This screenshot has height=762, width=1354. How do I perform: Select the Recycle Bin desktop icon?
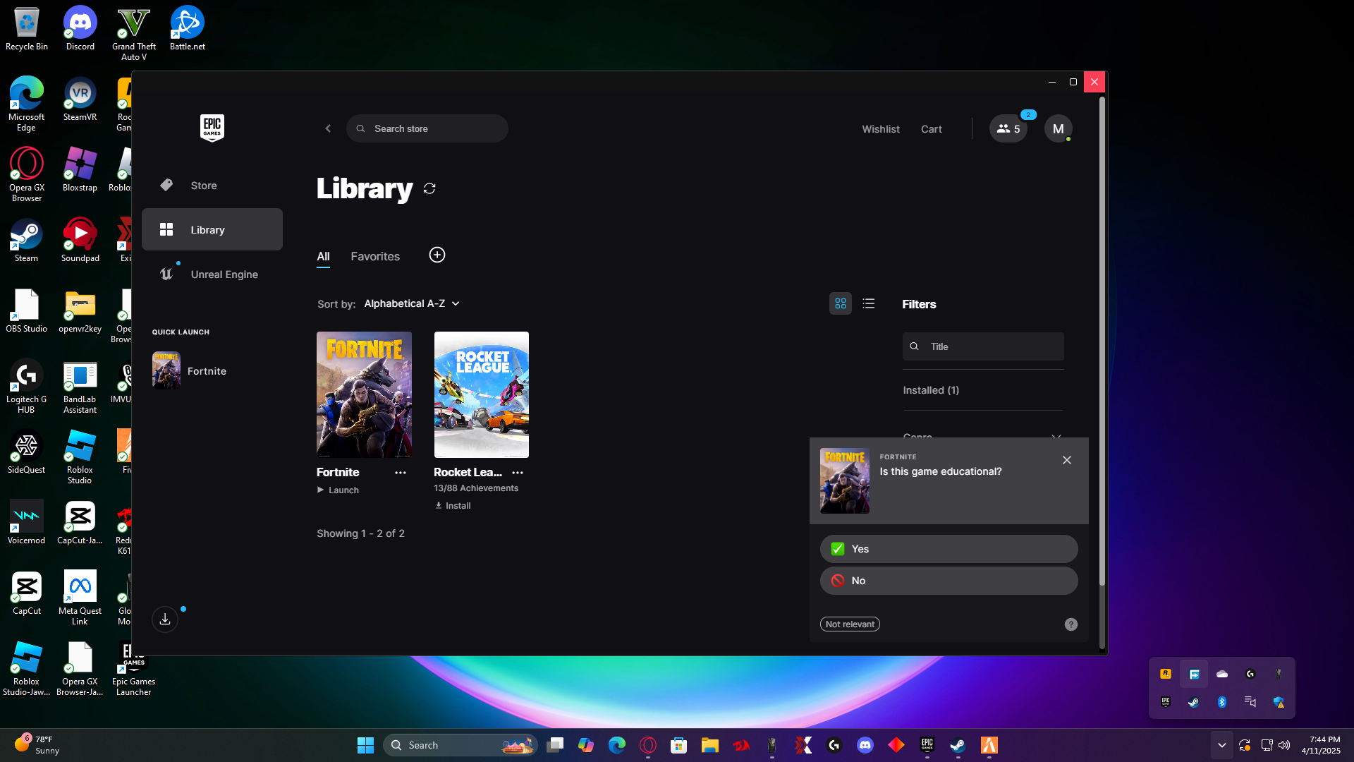coord(27,29)
